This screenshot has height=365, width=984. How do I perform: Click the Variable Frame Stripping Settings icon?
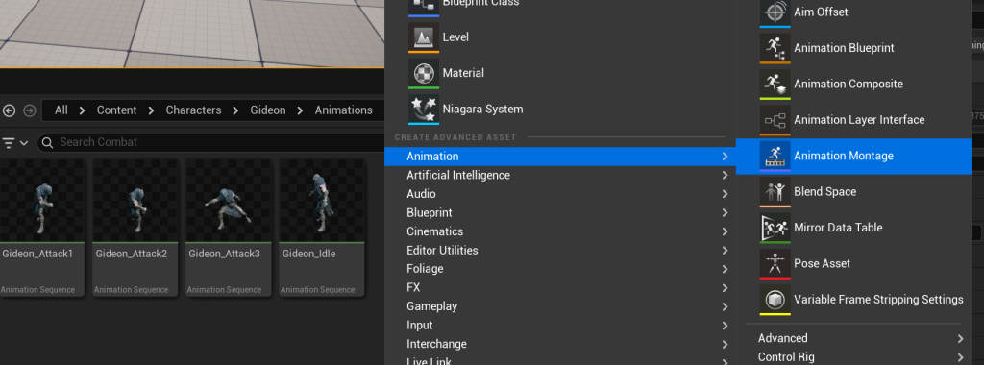(x=775, y=300)
